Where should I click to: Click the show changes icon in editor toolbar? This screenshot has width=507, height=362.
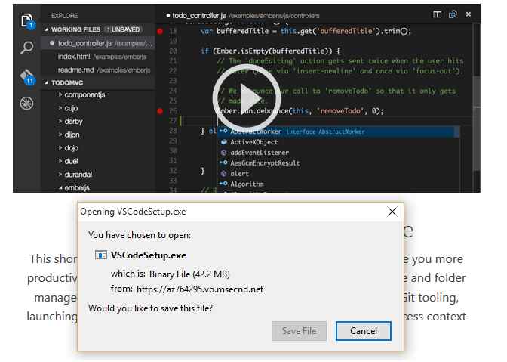click(453, 14)
